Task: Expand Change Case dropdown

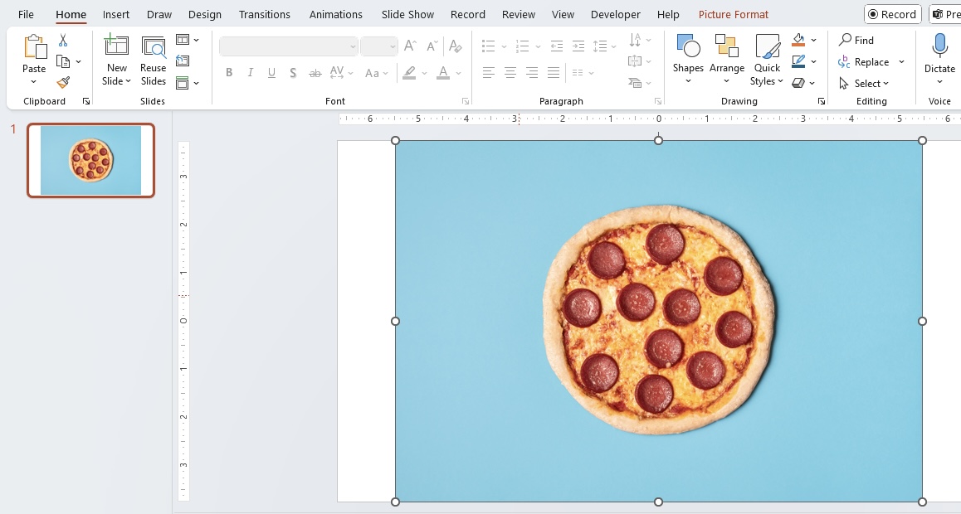Action: [386, 73]
